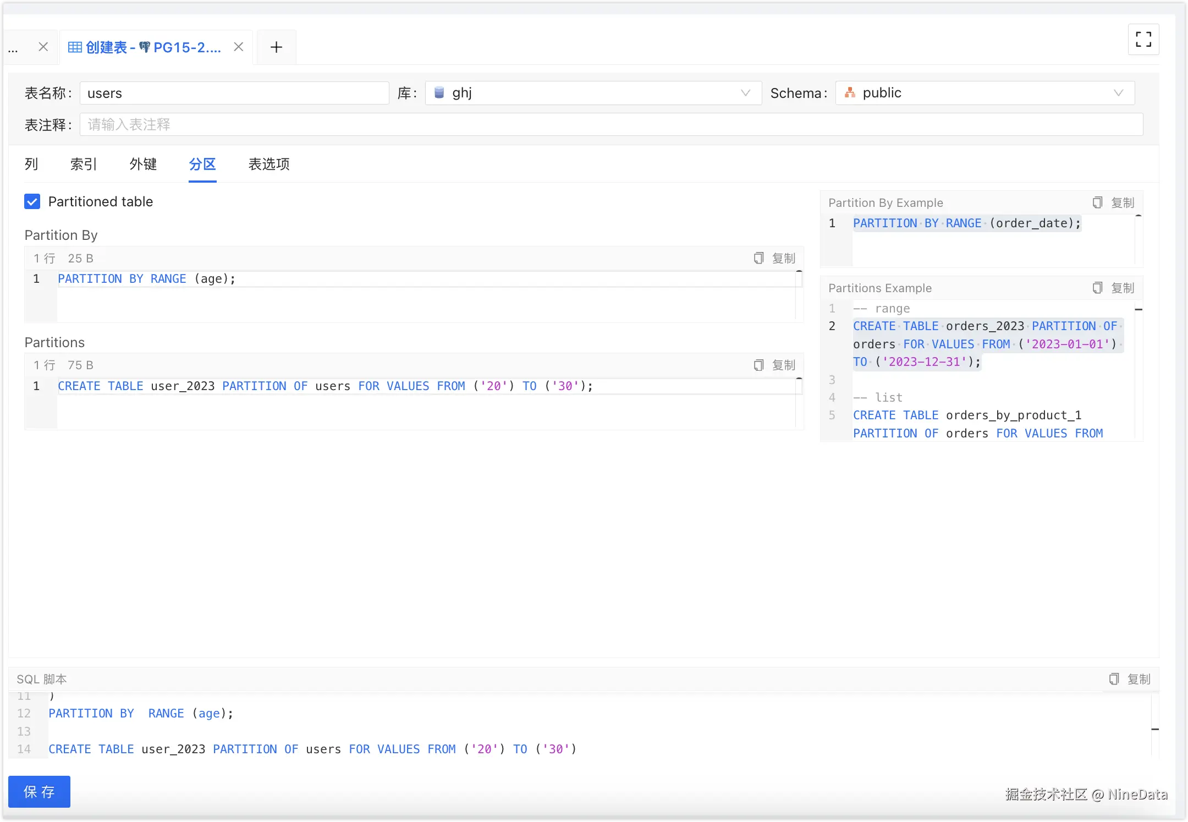Copy the Partitions Example code
This screenshot has height=822, width=1188.
[1113, 288]
